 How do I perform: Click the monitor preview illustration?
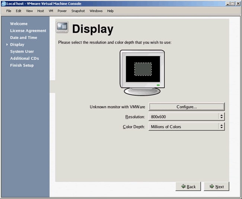[x=143, y=72]
